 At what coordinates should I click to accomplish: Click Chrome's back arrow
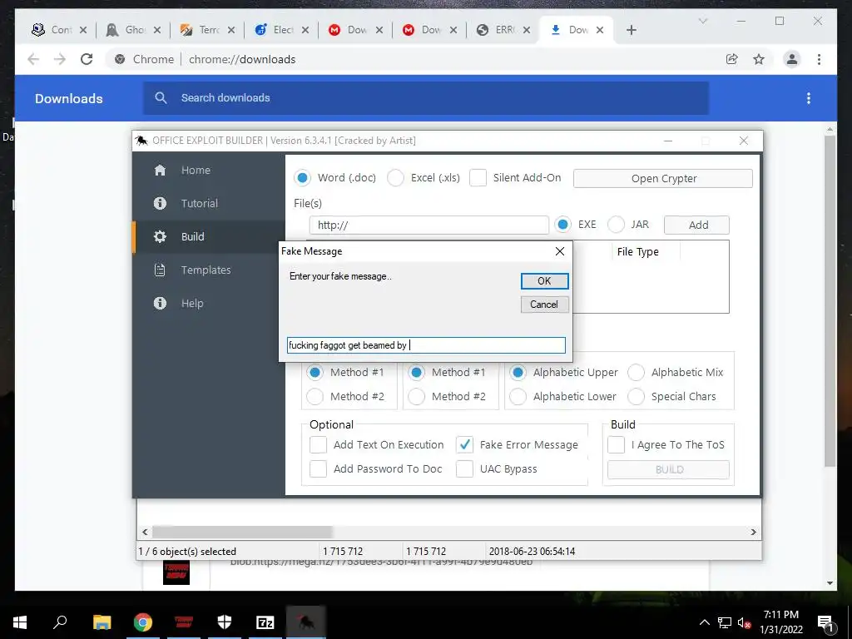pyautogui.click(x=33, y=59)
